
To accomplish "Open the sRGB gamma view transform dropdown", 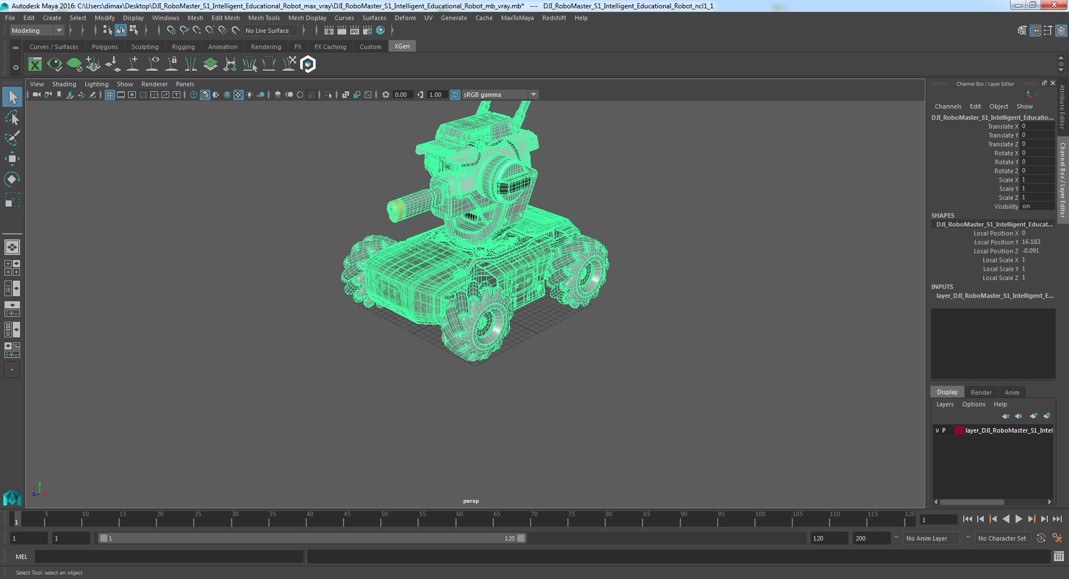I will click(x=499, y=95).
